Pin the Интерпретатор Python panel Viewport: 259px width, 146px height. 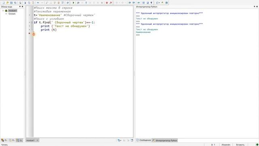(255, 6)
